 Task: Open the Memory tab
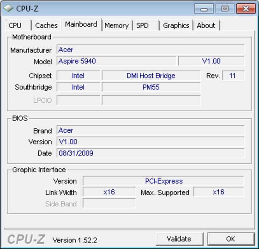pos(117,25)
